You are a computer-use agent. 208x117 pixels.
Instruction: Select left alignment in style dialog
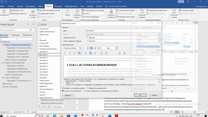click(x=65, y=53)
